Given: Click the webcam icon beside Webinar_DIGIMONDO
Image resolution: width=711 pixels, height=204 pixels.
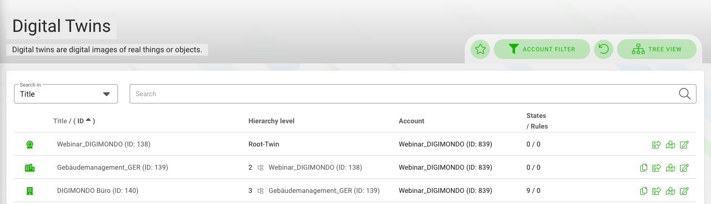Looking at the screenshot, I should [30, 145].
